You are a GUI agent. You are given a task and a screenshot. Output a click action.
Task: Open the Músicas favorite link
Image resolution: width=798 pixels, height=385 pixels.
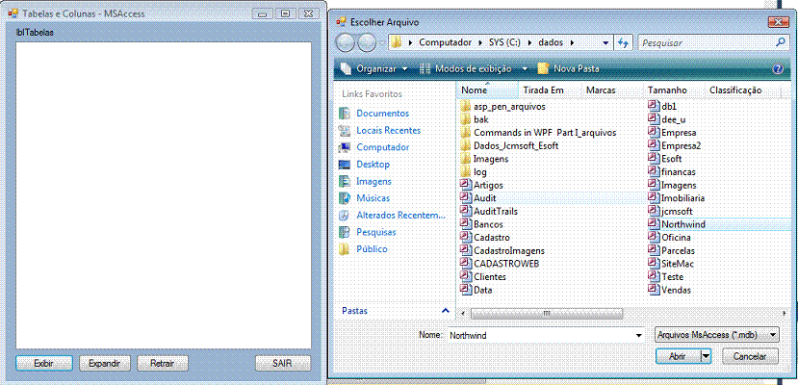[x=373, y=198]
